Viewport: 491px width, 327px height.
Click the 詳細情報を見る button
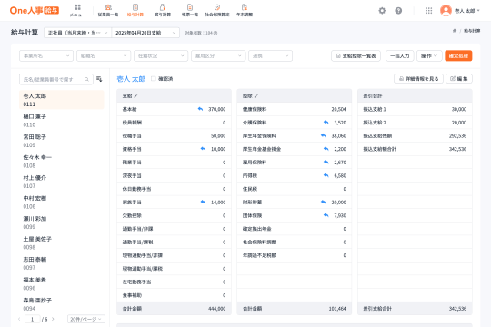418,78
